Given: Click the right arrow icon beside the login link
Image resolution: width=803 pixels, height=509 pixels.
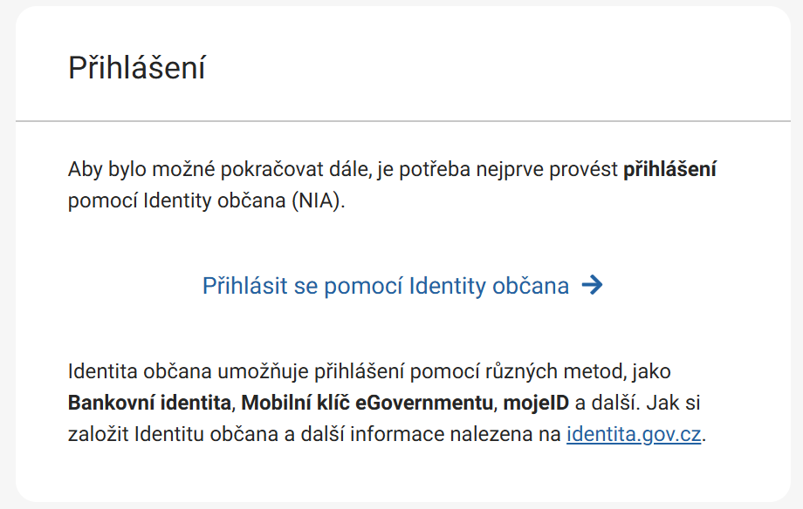Looking at the screenshot, I should [x=592, y=285].
